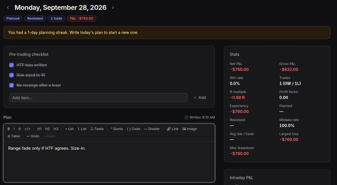Viewport: 337px width, 185px height.
Task: Click the Net P&L value -$760.00
Action: click(x=239, y=70)
